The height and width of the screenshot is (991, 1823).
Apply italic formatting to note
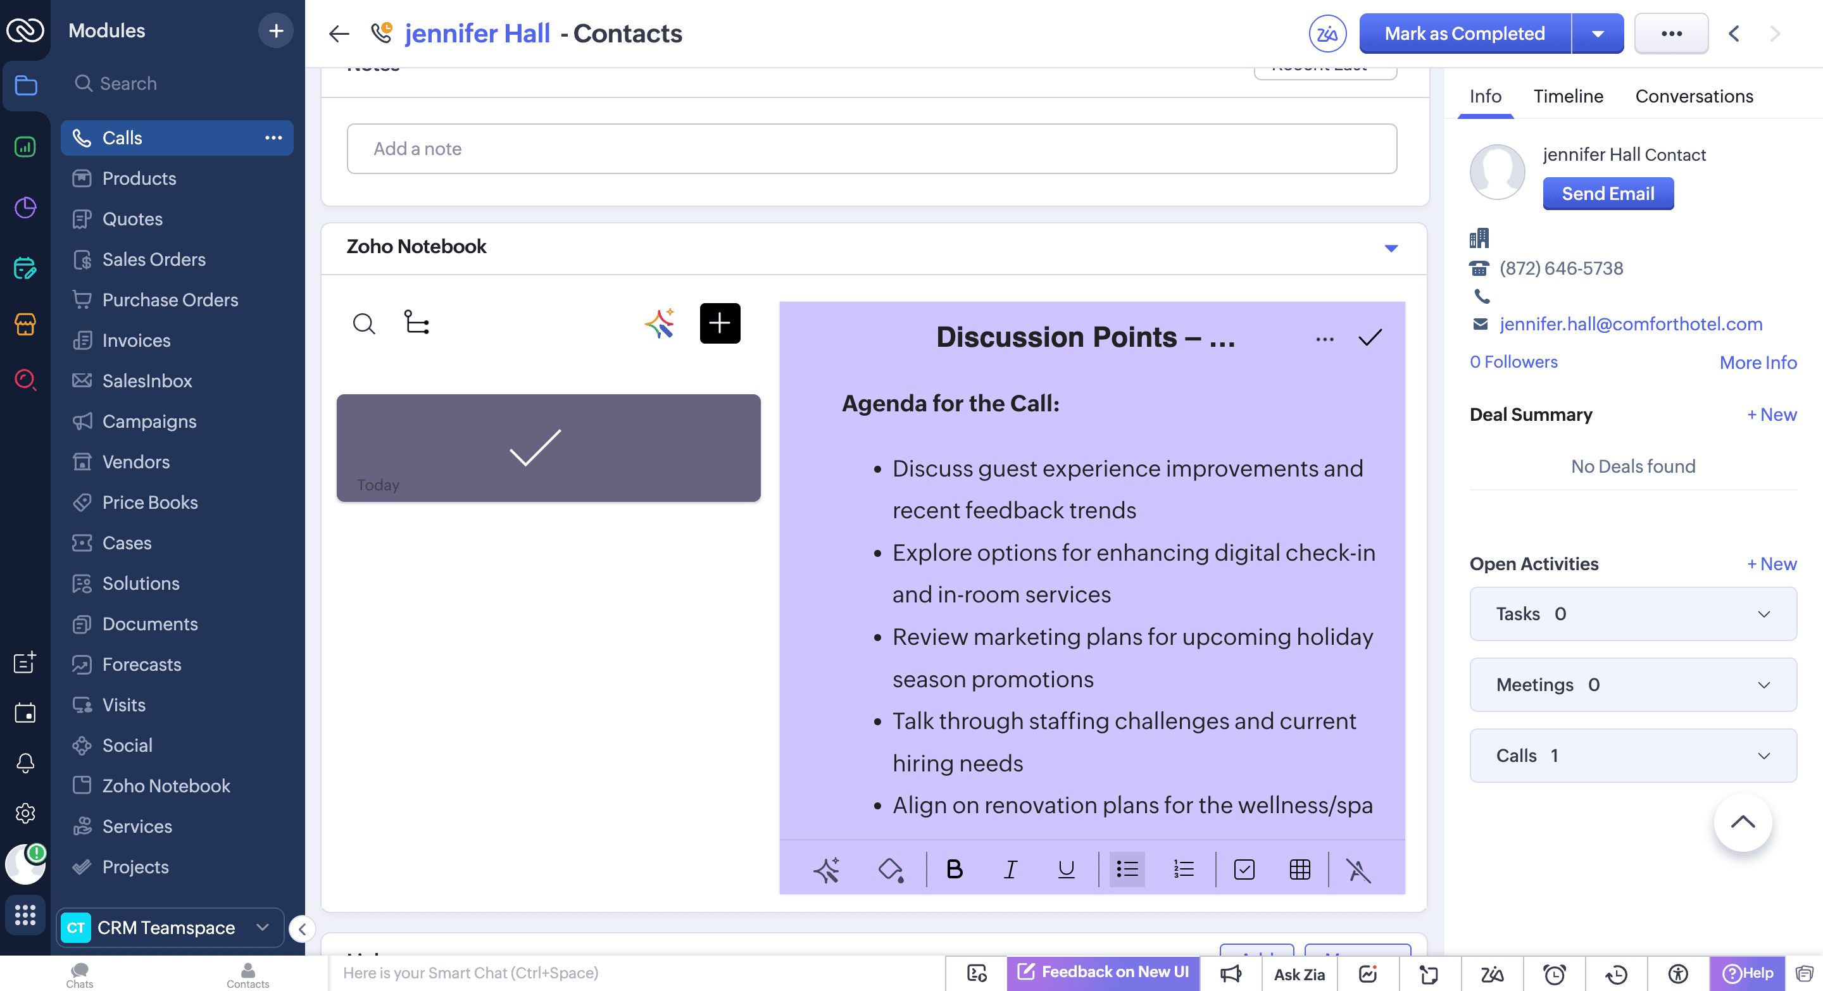pyautogui.click(x=1010, y=869)
